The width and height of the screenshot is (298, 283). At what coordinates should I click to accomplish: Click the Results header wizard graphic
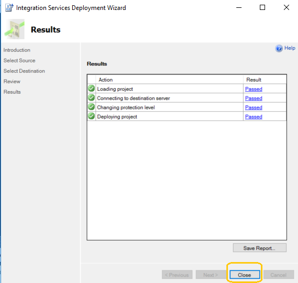(x=15, y=29)
